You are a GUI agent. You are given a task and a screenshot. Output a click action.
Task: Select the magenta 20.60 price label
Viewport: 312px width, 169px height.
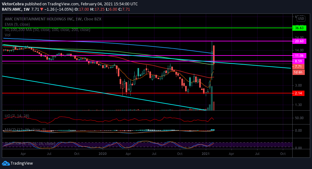(x=299, y=41)
